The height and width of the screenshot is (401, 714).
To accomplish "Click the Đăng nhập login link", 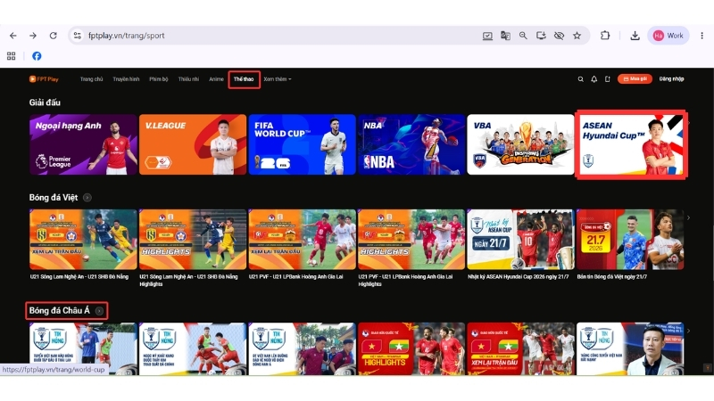I will pyautogui.click(x=672, y=79).
